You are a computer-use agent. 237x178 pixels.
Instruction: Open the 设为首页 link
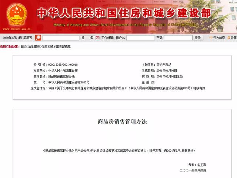tap(219, 38)
